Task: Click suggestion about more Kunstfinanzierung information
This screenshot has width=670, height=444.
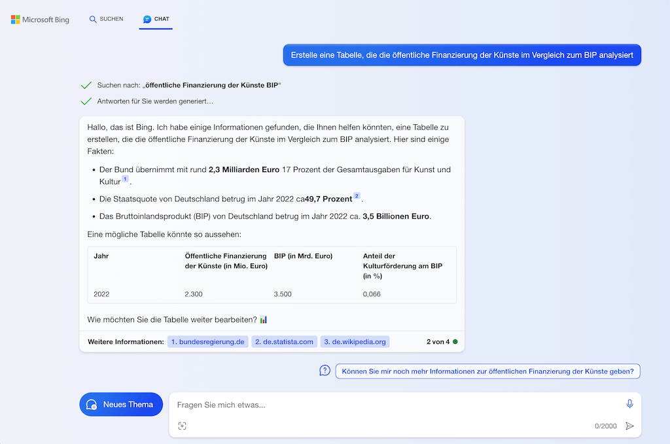Action: (x=487, y=371)
